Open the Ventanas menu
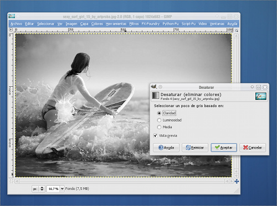 (217, 24)
